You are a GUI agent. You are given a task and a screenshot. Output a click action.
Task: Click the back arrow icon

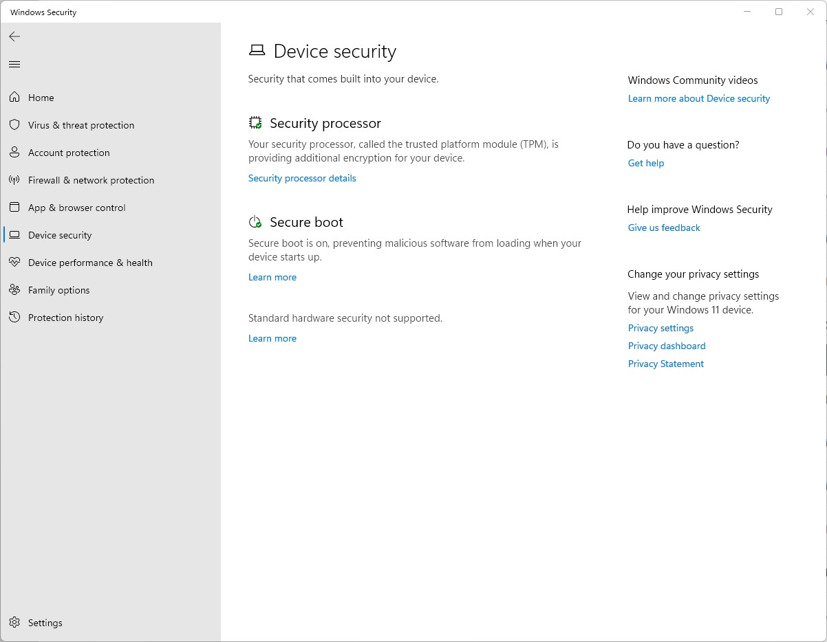click(14, 36)
